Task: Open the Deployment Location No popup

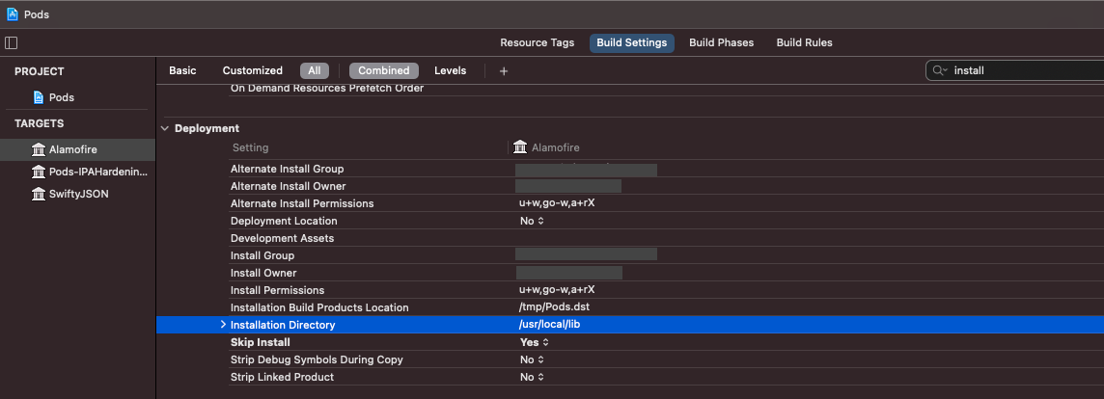Action: 532,221
